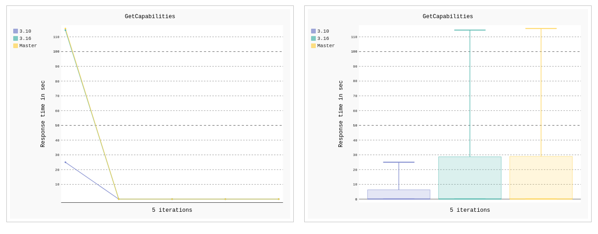
Task: Toggle the 3.16 legend swatch in left chart
Action: pos(15,39)
